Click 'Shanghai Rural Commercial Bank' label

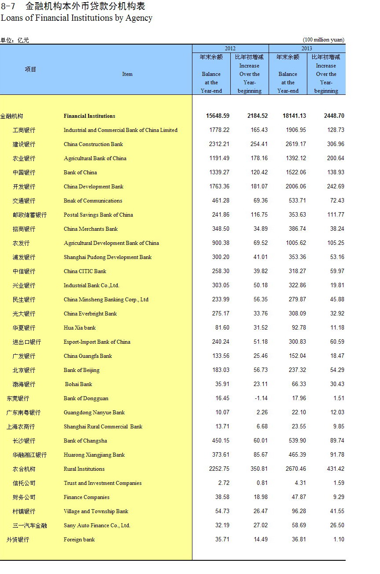103,427
